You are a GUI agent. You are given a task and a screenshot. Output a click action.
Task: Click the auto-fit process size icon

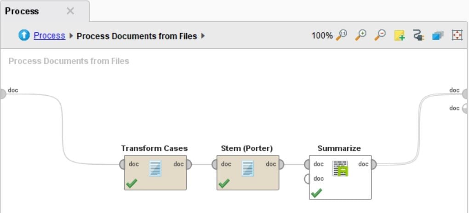[x=457, y=35]
